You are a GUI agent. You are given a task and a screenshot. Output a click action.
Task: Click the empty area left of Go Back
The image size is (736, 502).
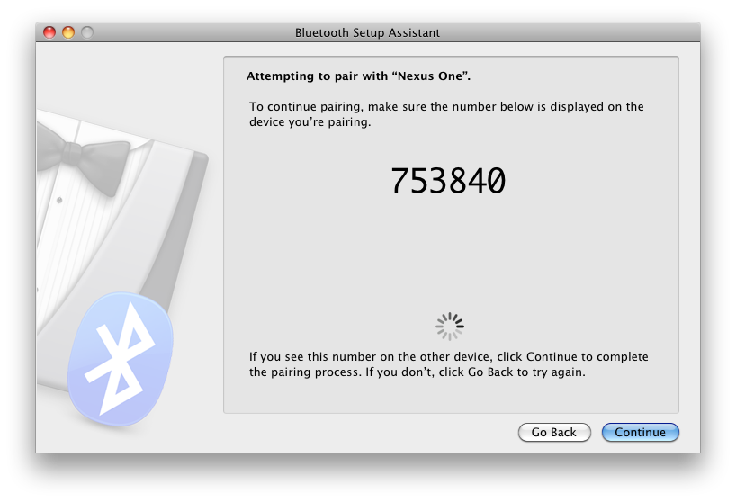point(360,433)
